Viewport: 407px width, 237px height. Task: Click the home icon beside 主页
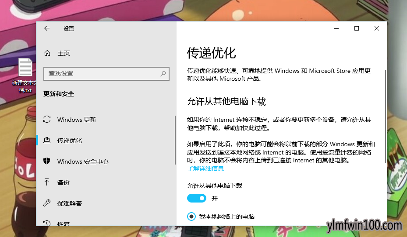click(x=47, y=53)
